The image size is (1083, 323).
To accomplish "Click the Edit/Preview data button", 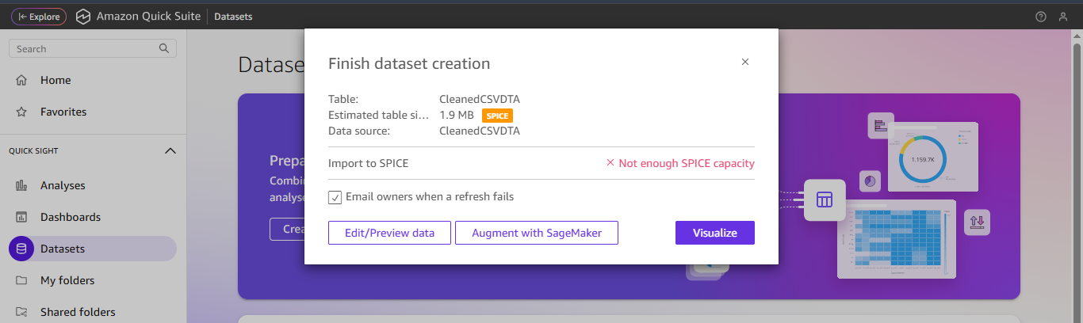I will point(389,233).
